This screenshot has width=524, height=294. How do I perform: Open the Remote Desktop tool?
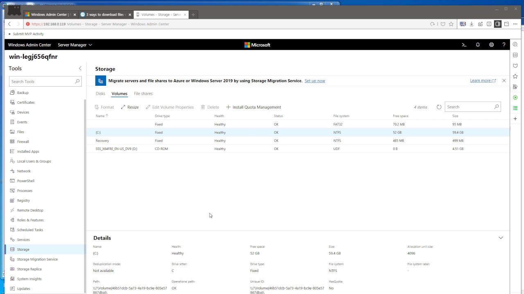point(30,210)
